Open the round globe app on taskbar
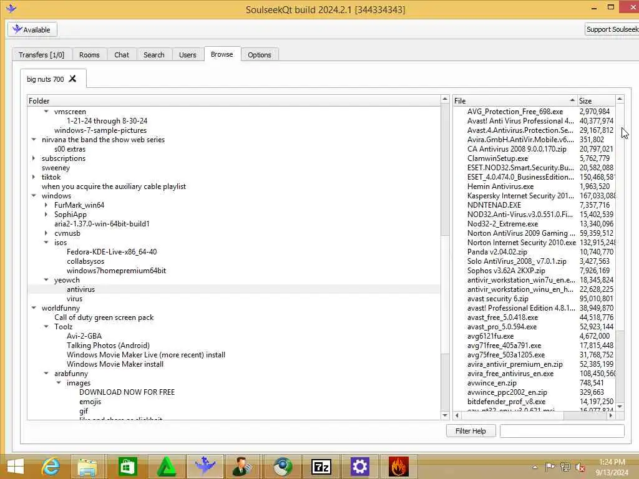This screenshot has width=639, height=479. click(x=282, y=467)
